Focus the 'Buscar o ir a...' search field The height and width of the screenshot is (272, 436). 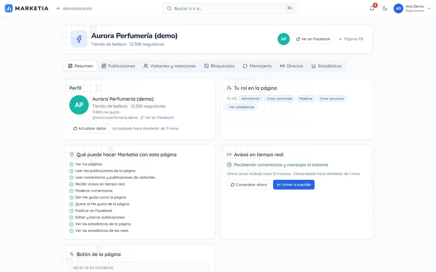click(230, 8)
